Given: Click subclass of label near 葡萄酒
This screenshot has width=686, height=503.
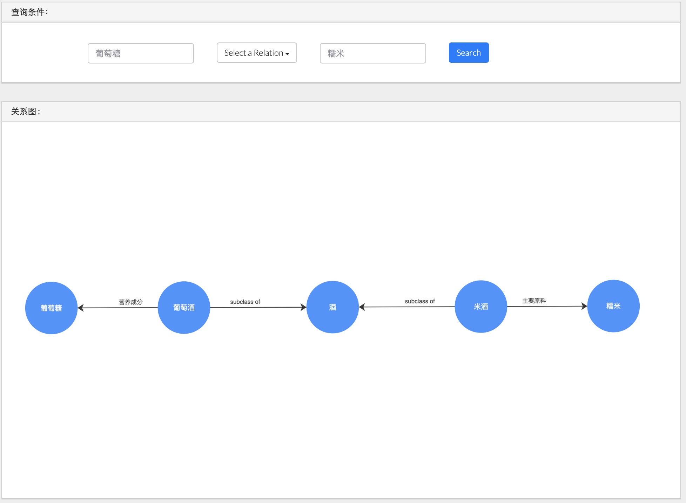Looking at the screenshot, I should (245, 302).
